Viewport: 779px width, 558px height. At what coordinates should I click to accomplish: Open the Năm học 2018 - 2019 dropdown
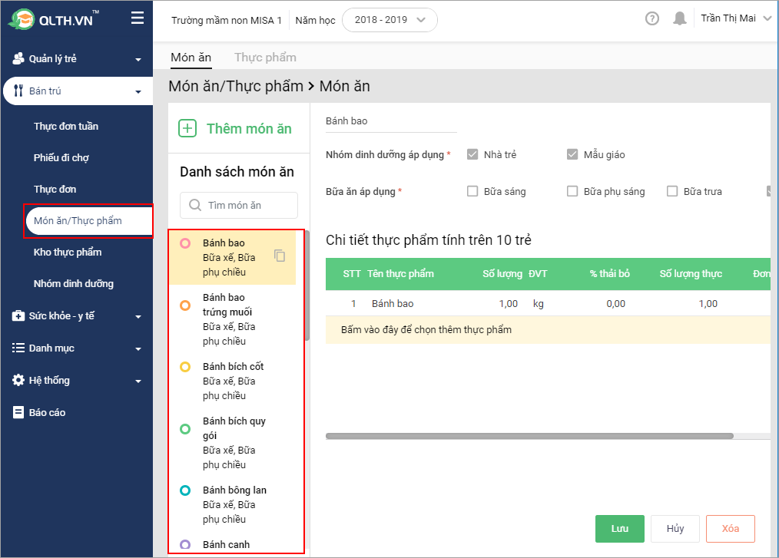390,20
